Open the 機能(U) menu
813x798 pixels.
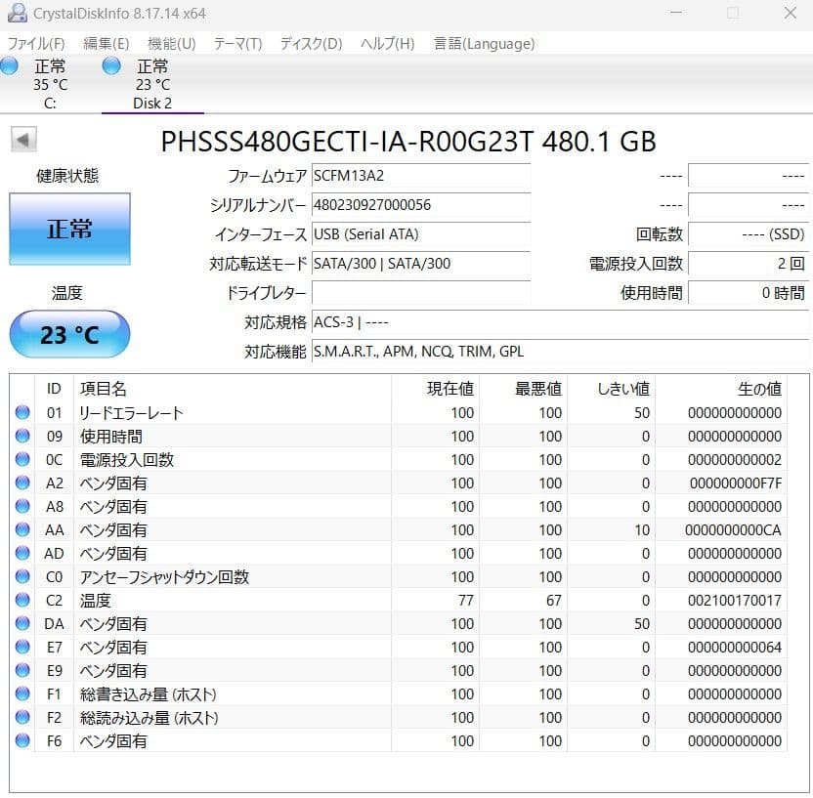tap(172, 44)
